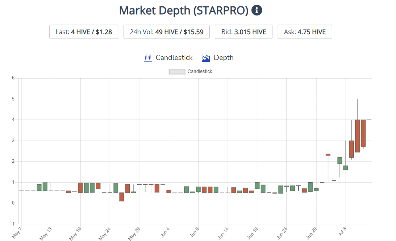This screenshot has width=396, height=241.
Task: Click the May 7 axis label
Action: click(17, 233)
